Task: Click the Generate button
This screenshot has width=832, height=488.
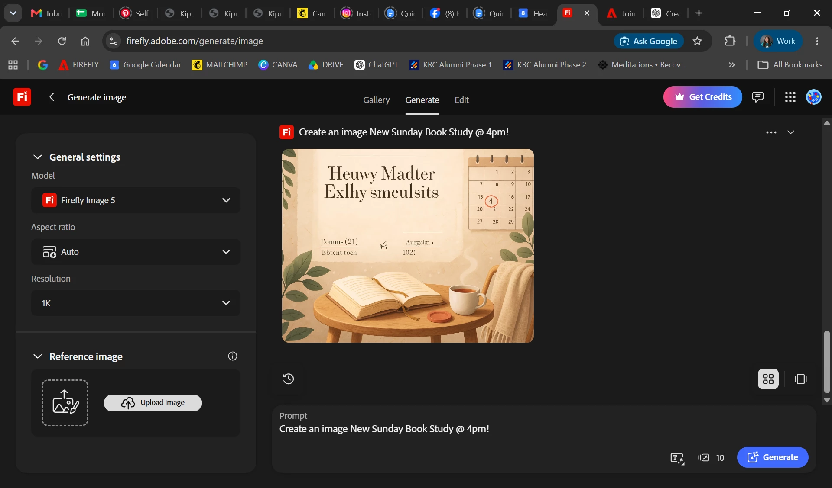Action: point(772,457)
